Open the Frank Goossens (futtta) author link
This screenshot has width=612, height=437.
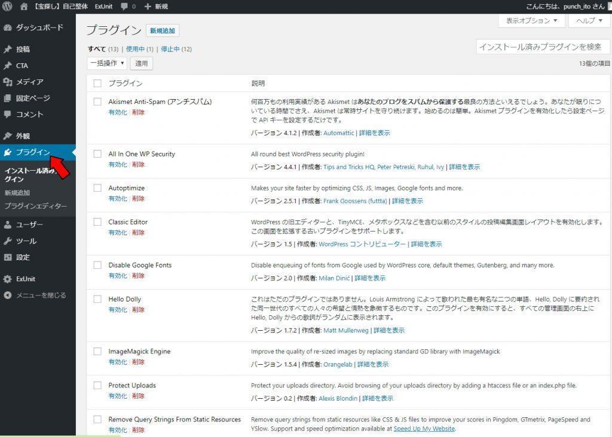pos(355,201)
